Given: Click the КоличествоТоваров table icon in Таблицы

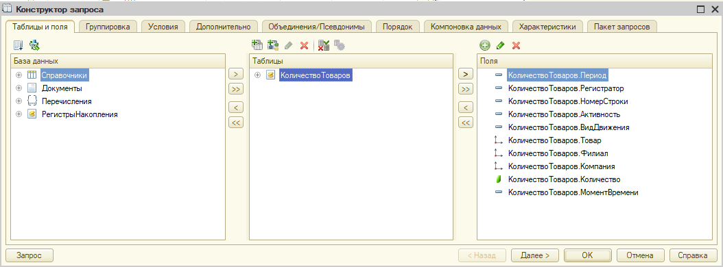Looking at the screenshot, I should click(271, 75).
